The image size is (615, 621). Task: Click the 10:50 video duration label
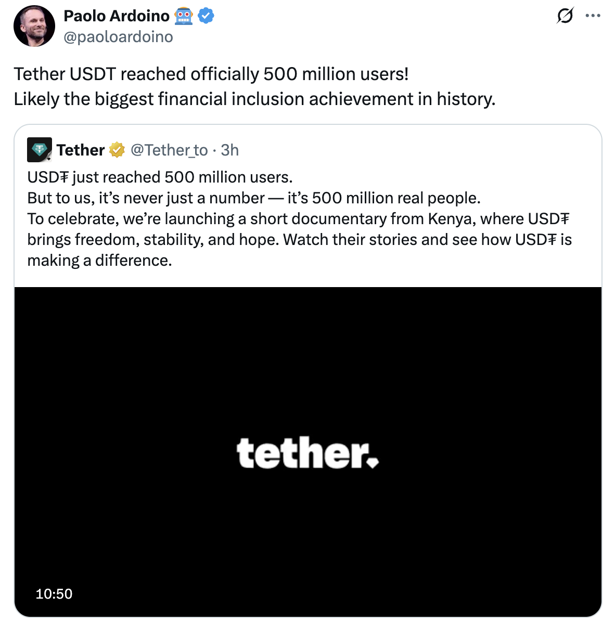pyautogui.click(x=54, y=594)
